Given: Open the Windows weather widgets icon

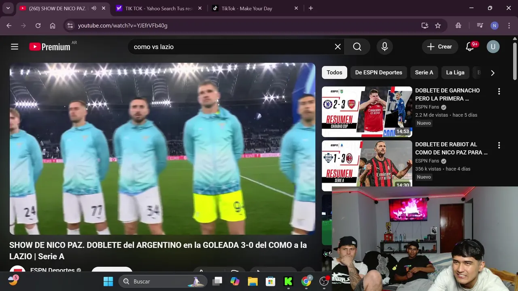Looking at the screenshot, I should [13, 281].
